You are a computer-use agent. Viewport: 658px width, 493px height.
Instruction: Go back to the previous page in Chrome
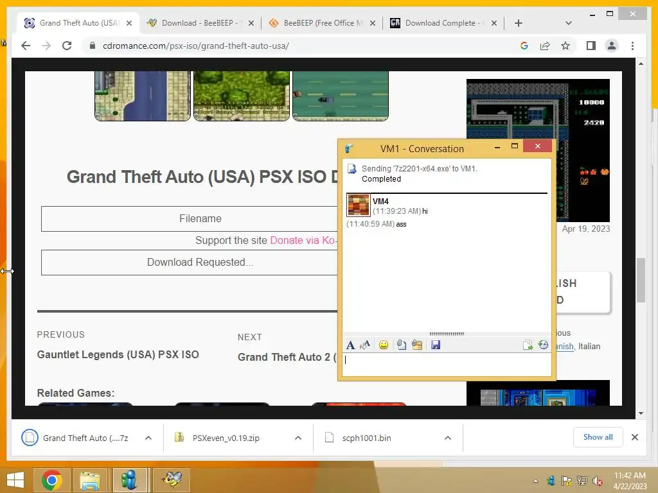pyautogui.click(x=26, y=46)
